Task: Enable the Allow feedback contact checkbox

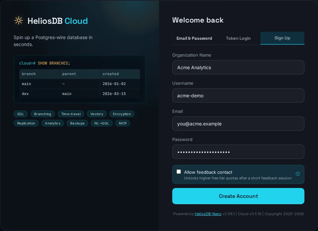Action: [179, 172]
